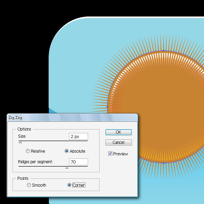
Task: Click the top anchor point of circle
Action: click(x=164, y=51)
